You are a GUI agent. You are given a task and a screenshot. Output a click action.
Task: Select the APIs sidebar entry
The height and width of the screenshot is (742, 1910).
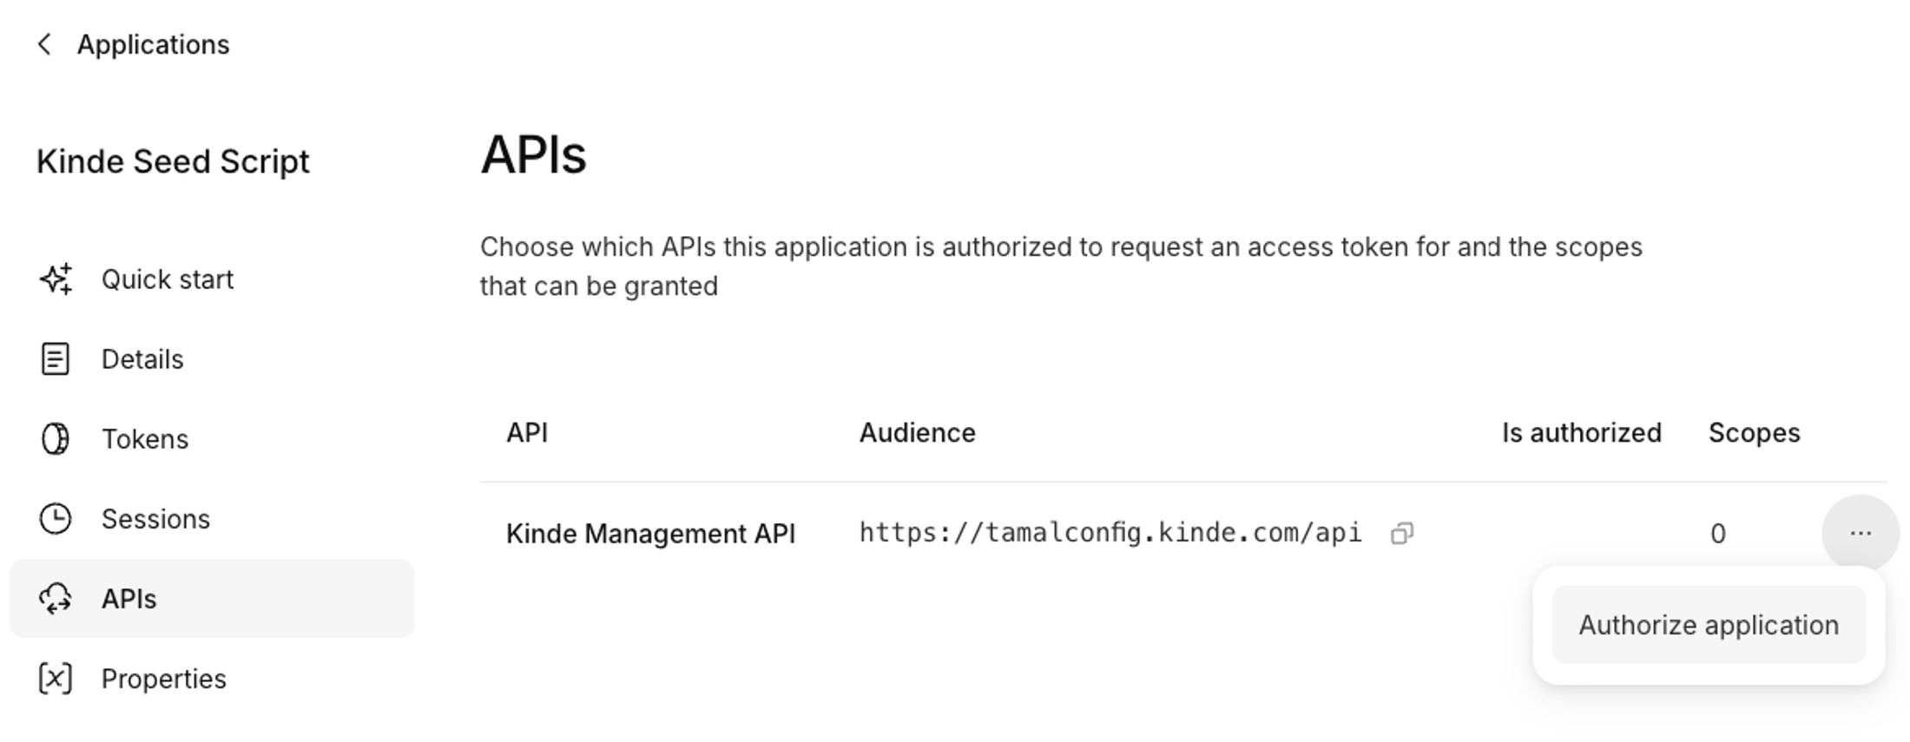[x=128, y=598]
